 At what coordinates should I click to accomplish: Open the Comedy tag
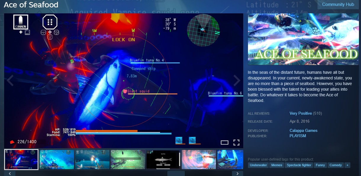[336, 165]
